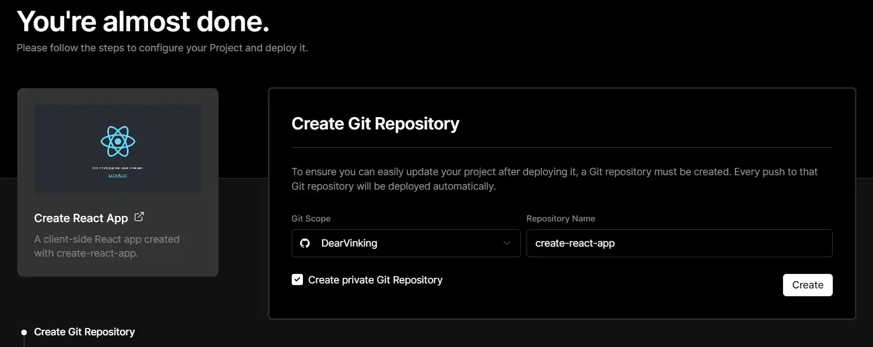Click into the Repository Name input field
The height and width of the screenshot is (347, 873).
[679, 243]
